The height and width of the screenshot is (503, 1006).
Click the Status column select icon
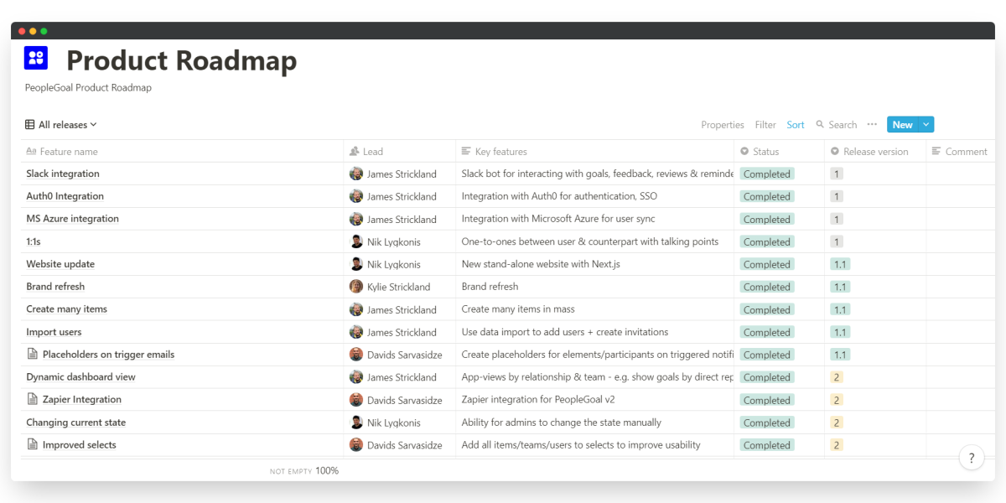point(744,152)
